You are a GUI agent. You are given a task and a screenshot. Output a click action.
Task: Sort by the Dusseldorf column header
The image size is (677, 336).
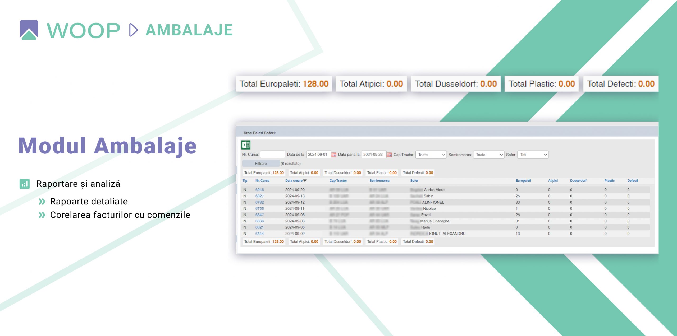(x=578, y=181)
